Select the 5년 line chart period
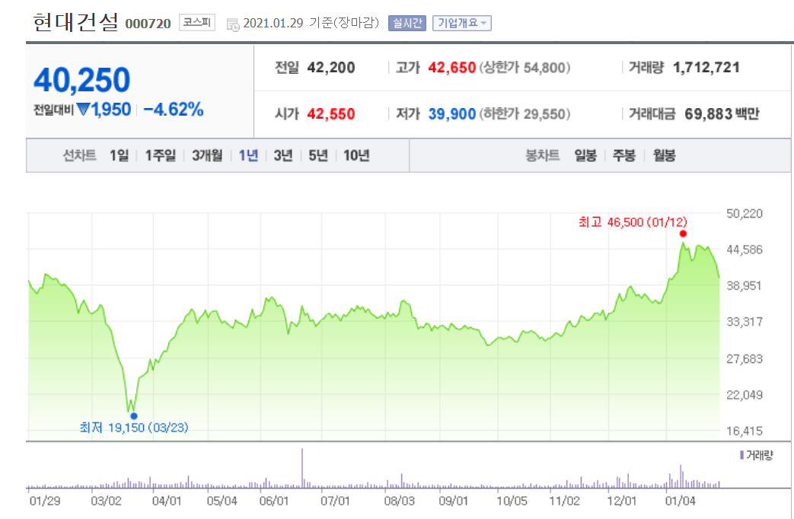Image resolution: width=794 pixels, height=519 pixels. [x=318, y=155]
